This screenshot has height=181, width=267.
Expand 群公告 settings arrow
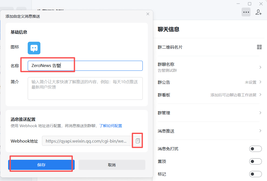(260, 82)
